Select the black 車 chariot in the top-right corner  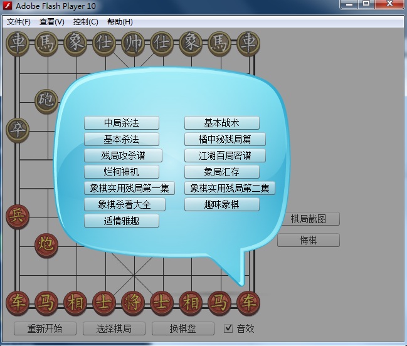tap(248, 44)
